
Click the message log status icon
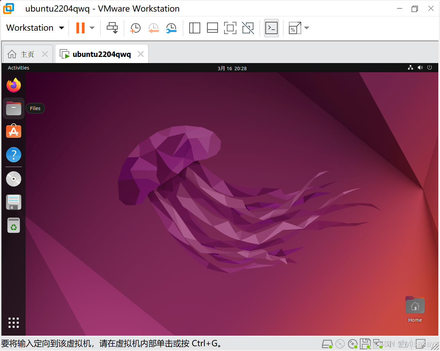(420, 344)
